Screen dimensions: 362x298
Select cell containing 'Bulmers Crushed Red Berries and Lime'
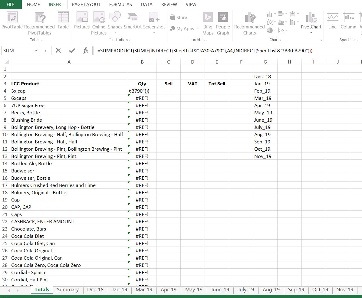click(x=69, y=185)
